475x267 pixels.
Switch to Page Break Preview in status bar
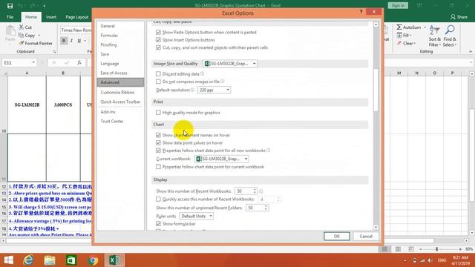[411, 249]
